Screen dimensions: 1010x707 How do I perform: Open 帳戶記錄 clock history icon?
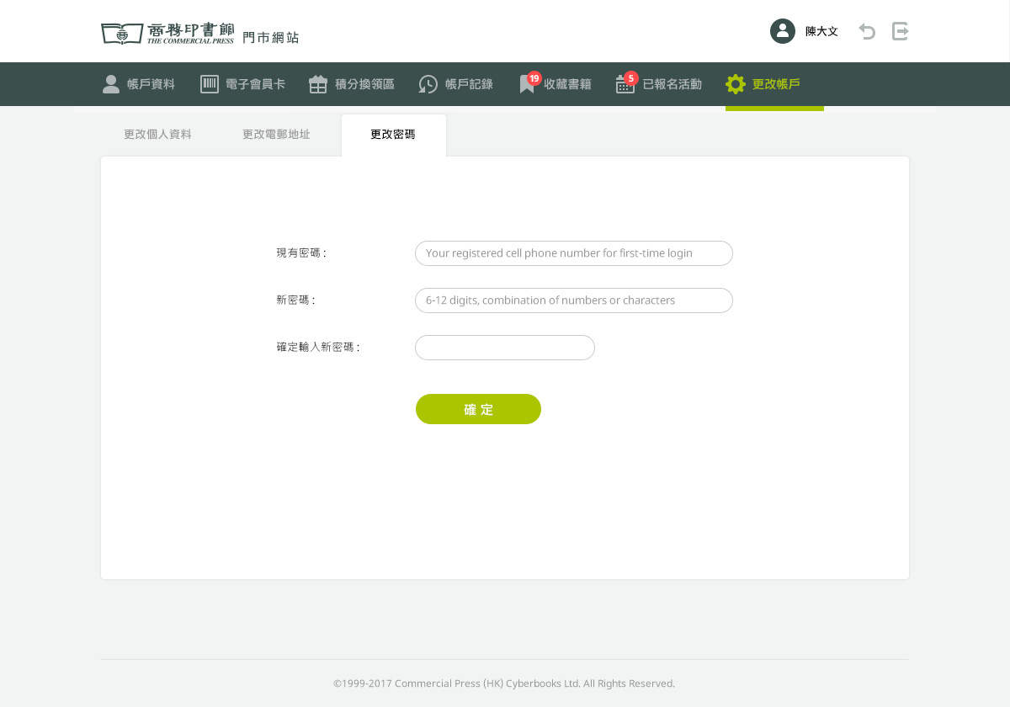point(428,84)
